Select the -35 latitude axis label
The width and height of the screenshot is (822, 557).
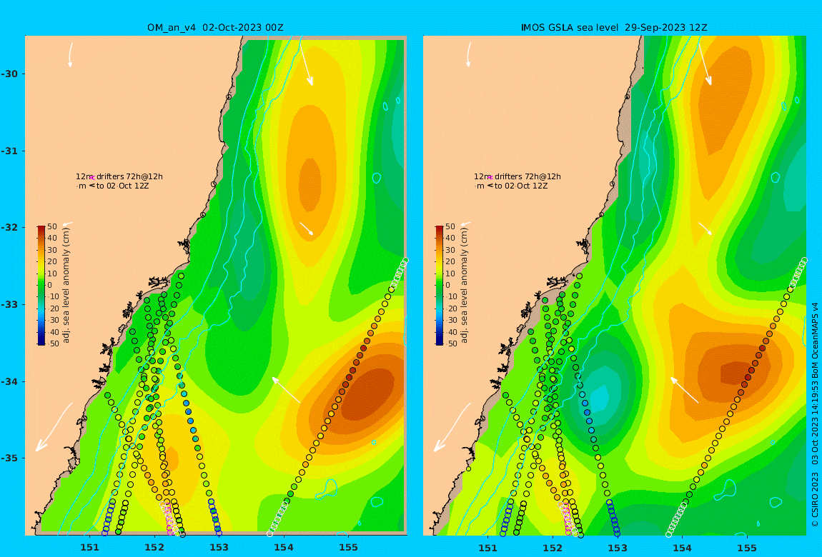[9, 458]
